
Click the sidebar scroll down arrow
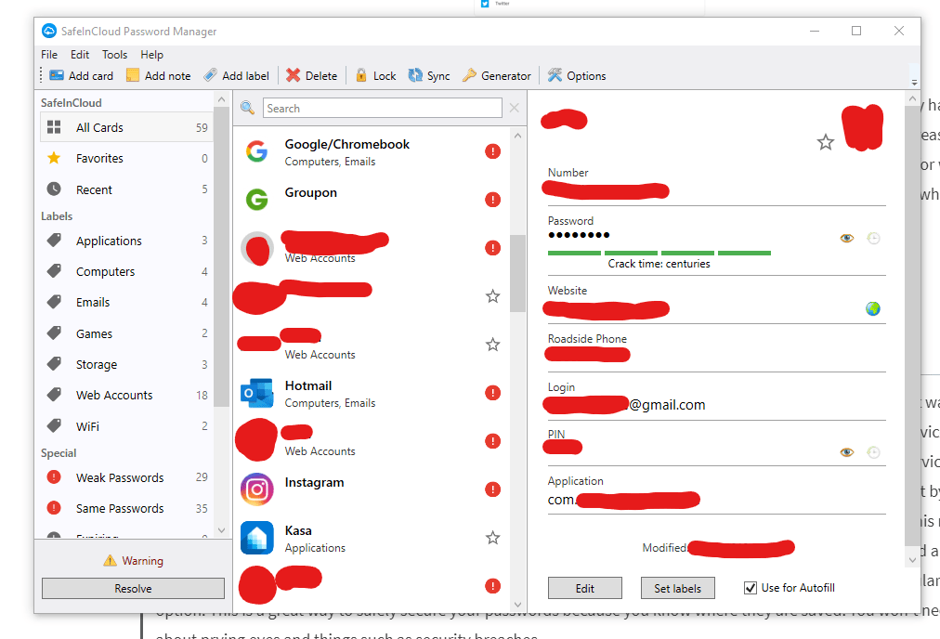point(222,530)
